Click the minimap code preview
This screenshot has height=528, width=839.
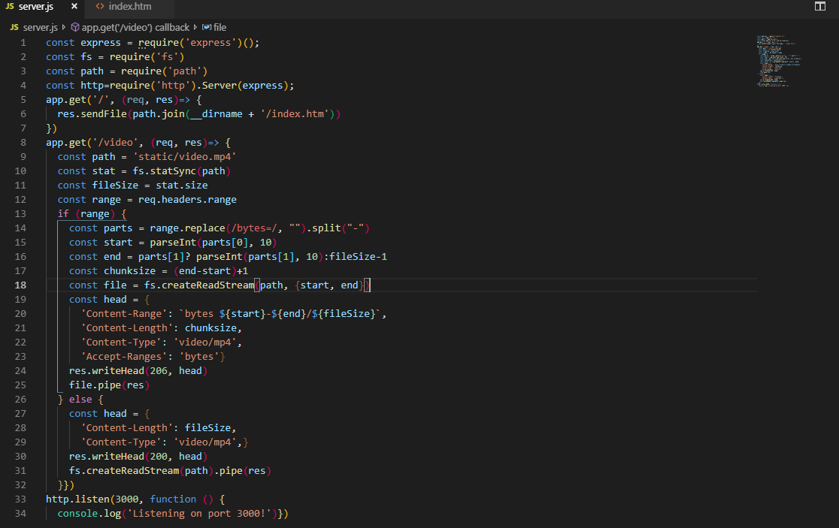tap(779, 60)
